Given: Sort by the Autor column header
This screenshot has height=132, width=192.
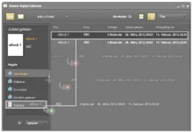Looking at the screenshot, I should pyautogui.click(x=87, y=27).
